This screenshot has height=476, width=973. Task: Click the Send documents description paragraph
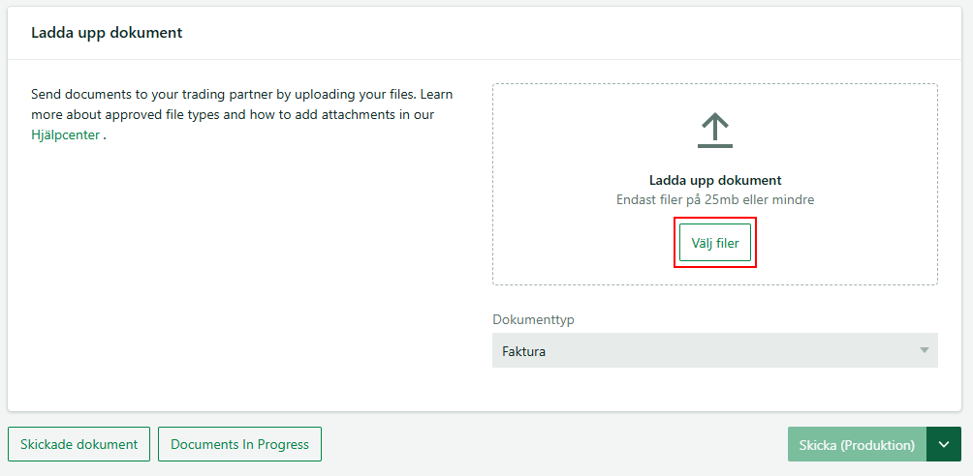pyautogui.click(x=242, y=115)
